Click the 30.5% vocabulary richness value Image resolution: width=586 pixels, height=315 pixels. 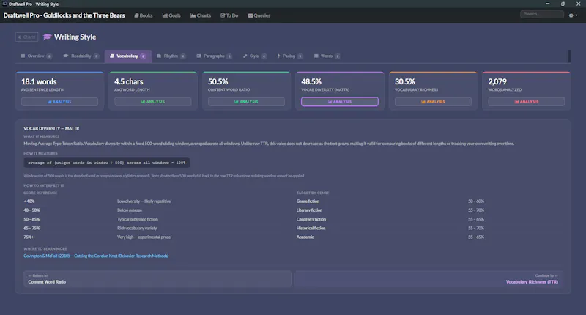405,81
